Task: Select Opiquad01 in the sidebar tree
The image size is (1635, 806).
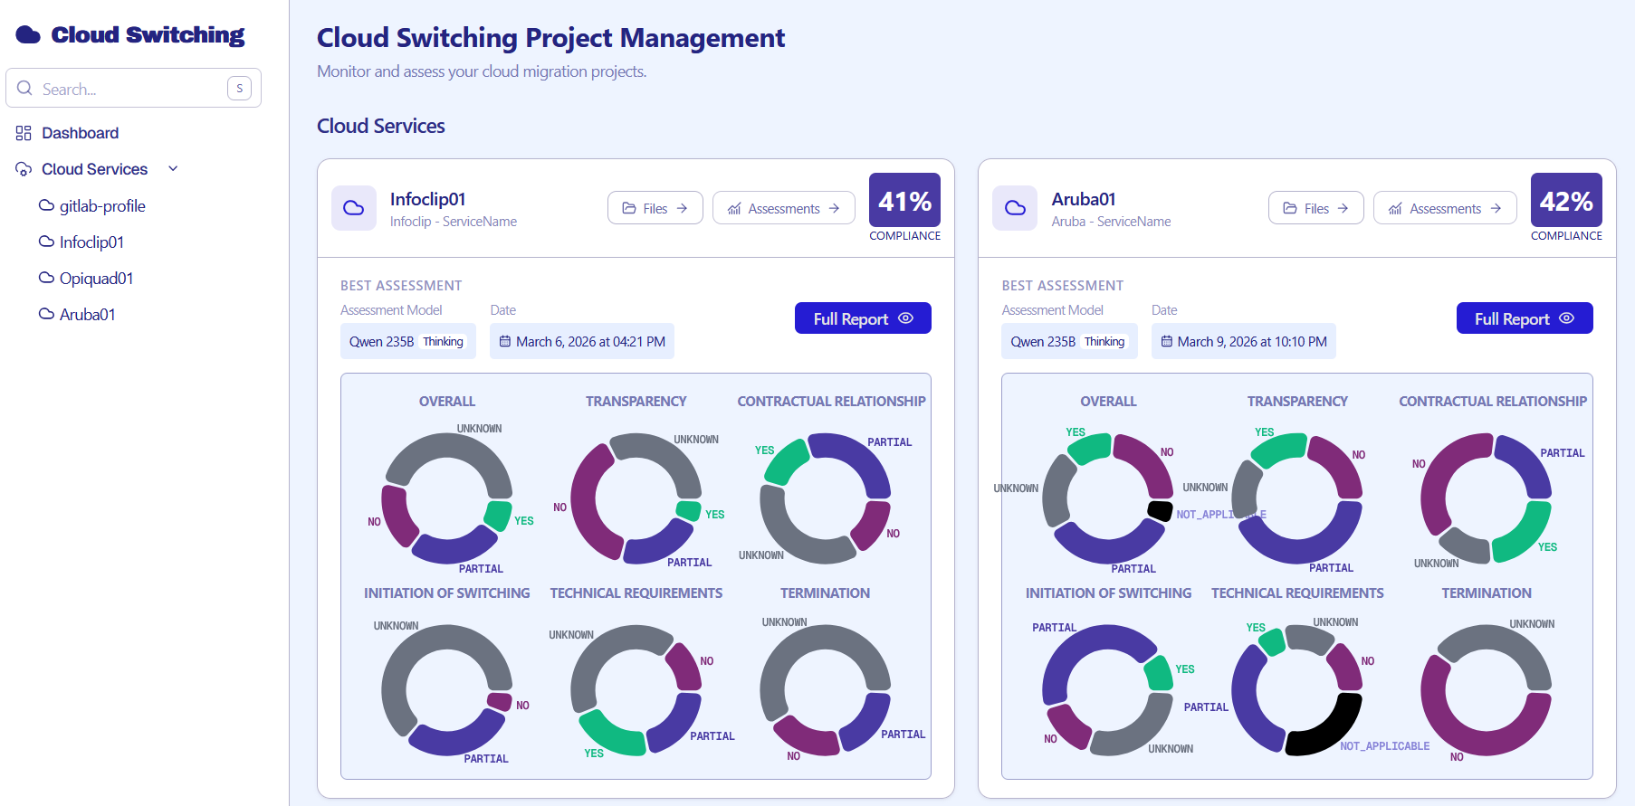Action: [96, 279]
